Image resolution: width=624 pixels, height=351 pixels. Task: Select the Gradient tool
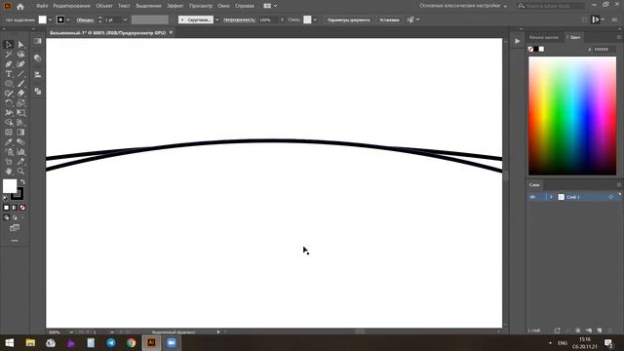20,133
